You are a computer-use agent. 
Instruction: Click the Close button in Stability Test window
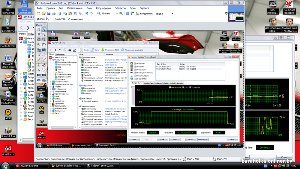coord(284,157)
